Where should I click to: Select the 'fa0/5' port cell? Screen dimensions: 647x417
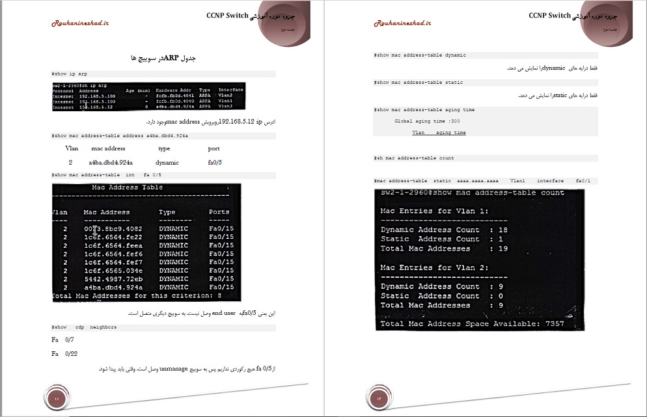[215, 163]
